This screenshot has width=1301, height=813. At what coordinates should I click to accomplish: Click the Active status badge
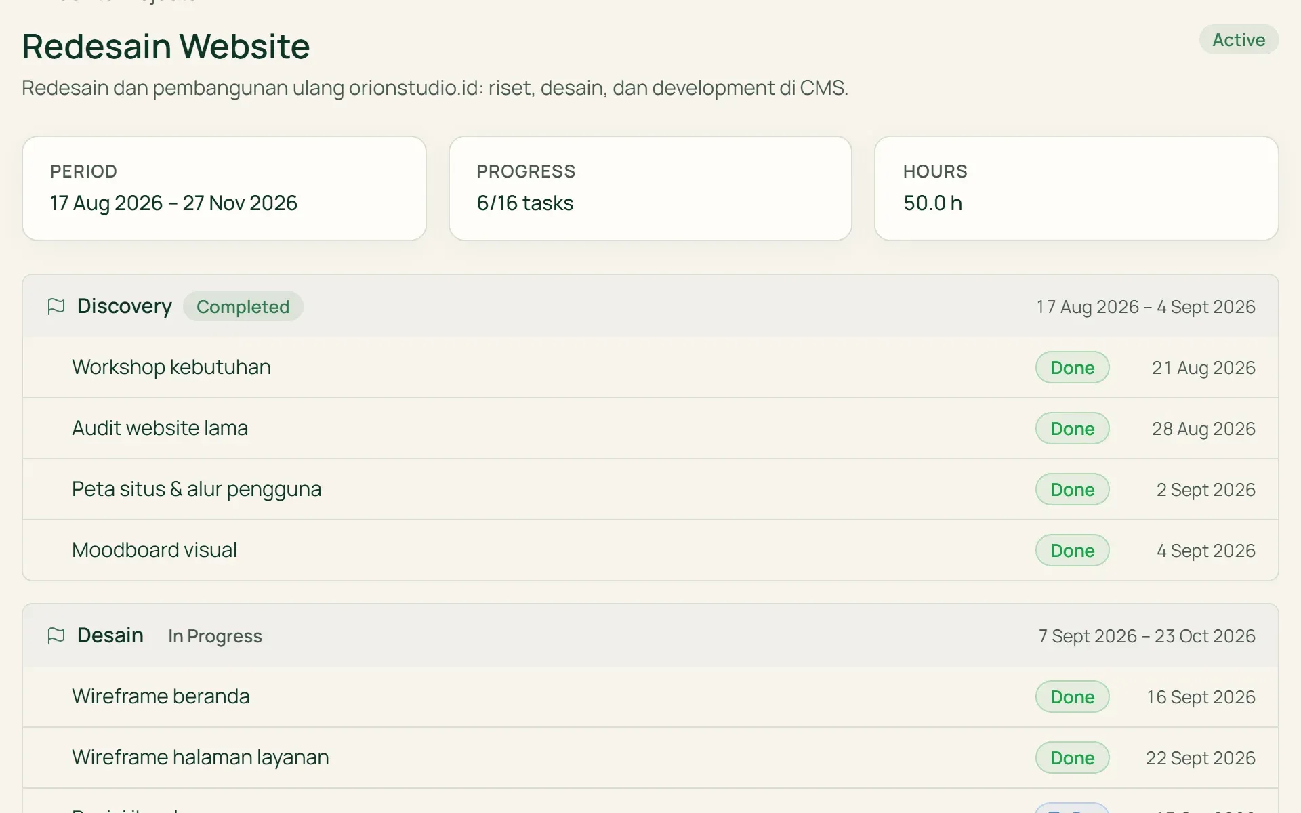(x=1239, y=40)
